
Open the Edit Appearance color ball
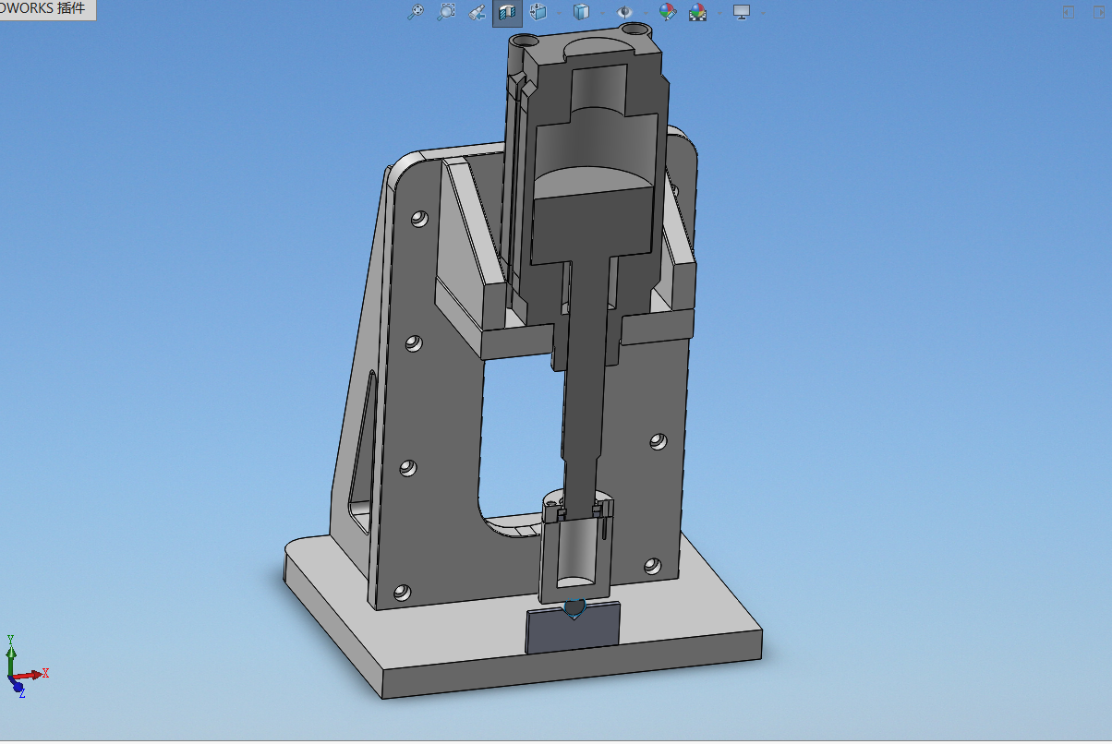(669, 12)
